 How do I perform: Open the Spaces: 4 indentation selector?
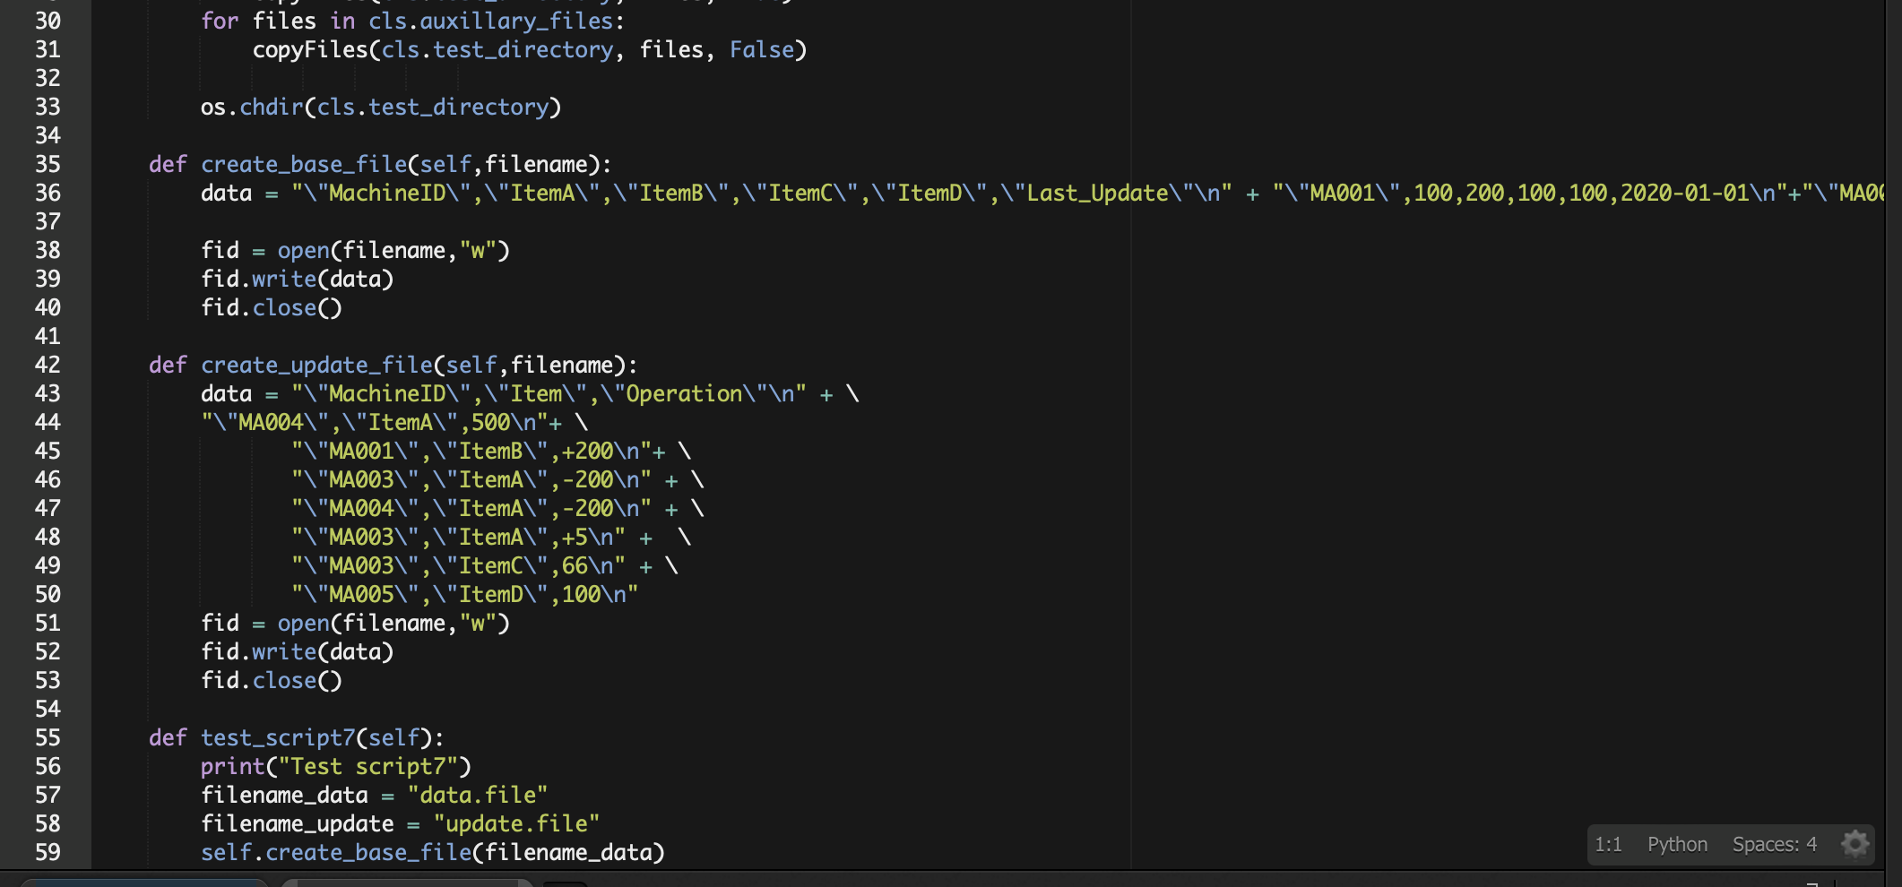pyautogui.click(x=1774, y=843)
